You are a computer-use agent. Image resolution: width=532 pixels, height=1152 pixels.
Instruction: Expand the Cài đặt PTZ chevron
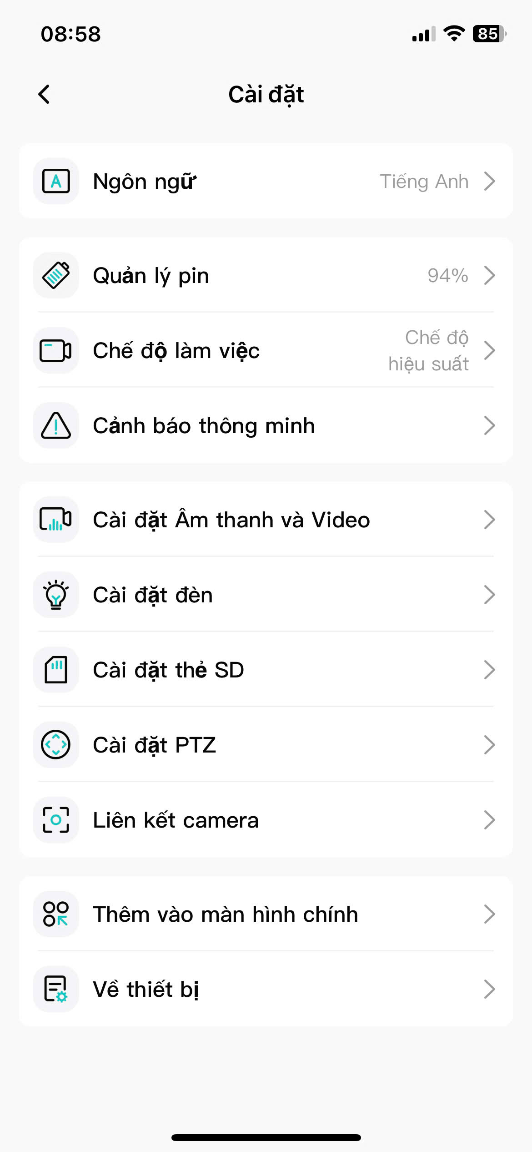point(489,745)
